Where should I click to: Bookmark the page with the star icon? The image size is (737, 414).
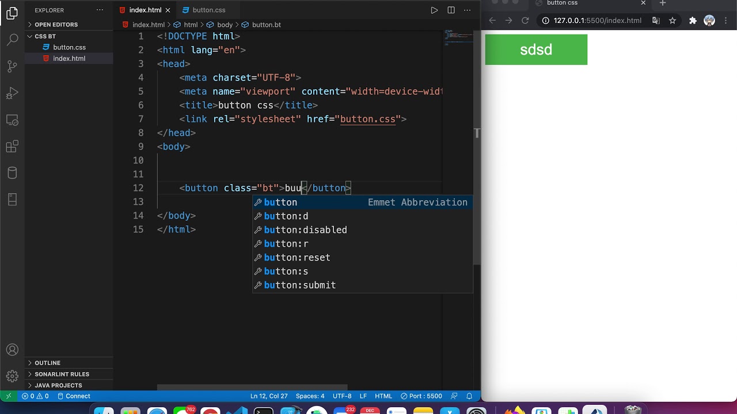tap(672, 20)
